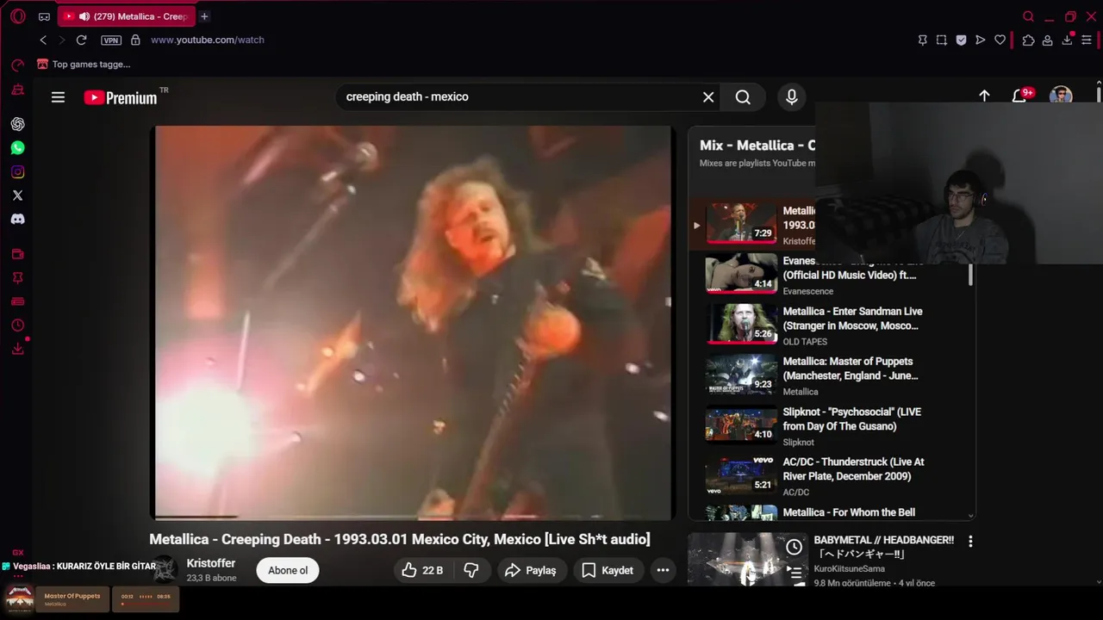Viewport: 1103px width, 620px height.
Task: Open the Opera GX main menu logo
Action: pyautogui.click(x=17, y=16)
